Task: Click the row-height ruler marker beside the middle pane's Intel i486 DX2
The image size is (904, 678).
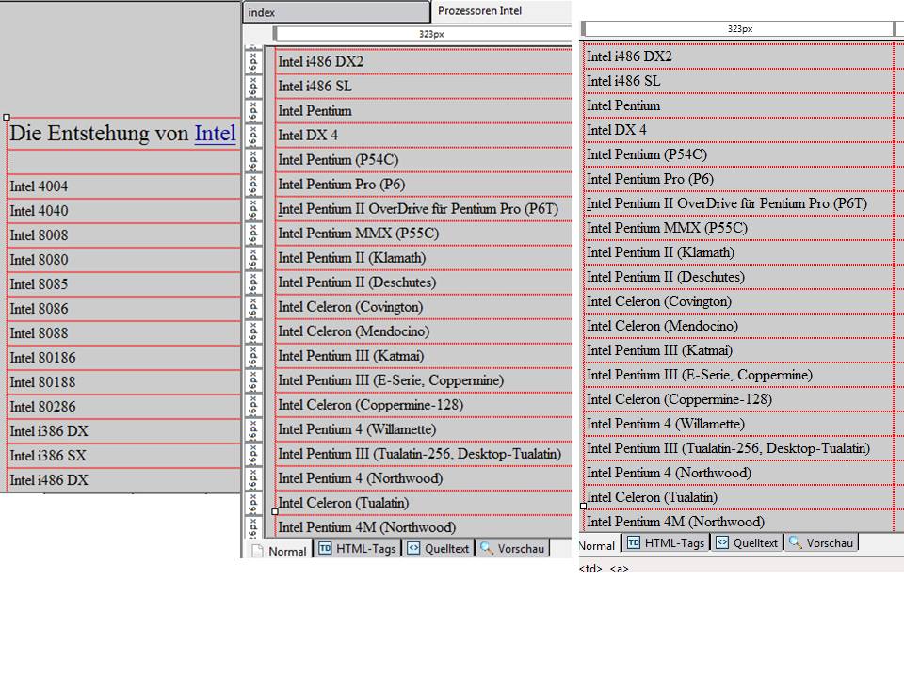Action: click(x=253, y=62)
